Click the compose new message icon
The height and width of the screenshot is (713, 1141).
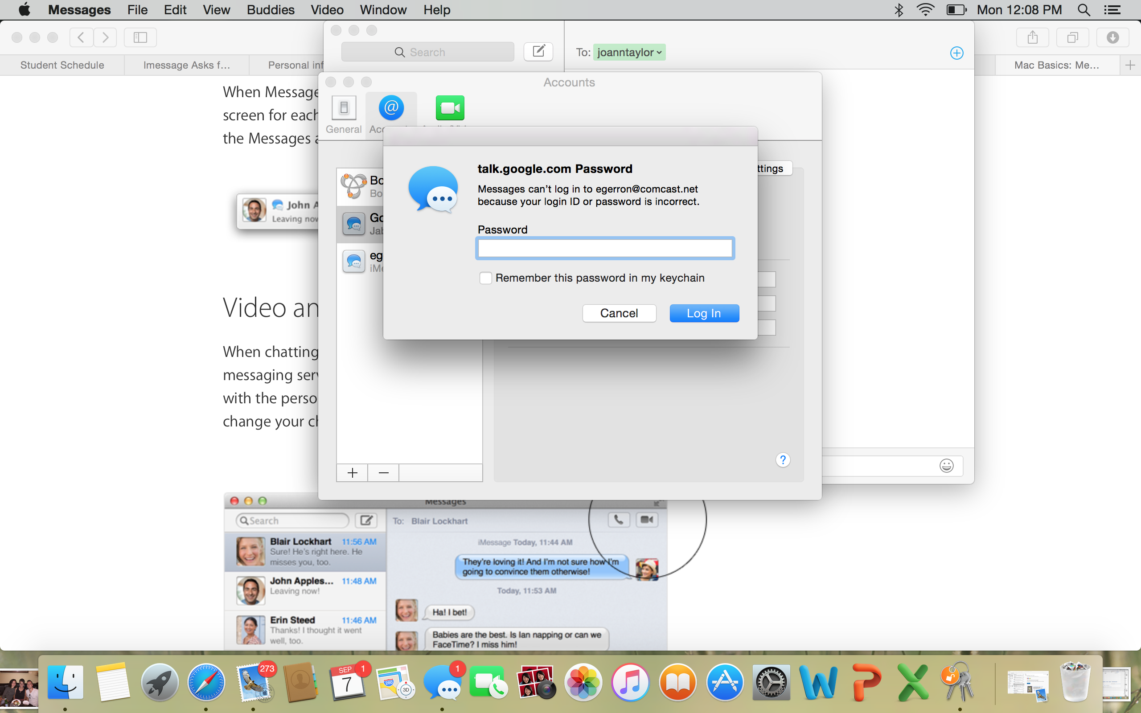[538, 51]
